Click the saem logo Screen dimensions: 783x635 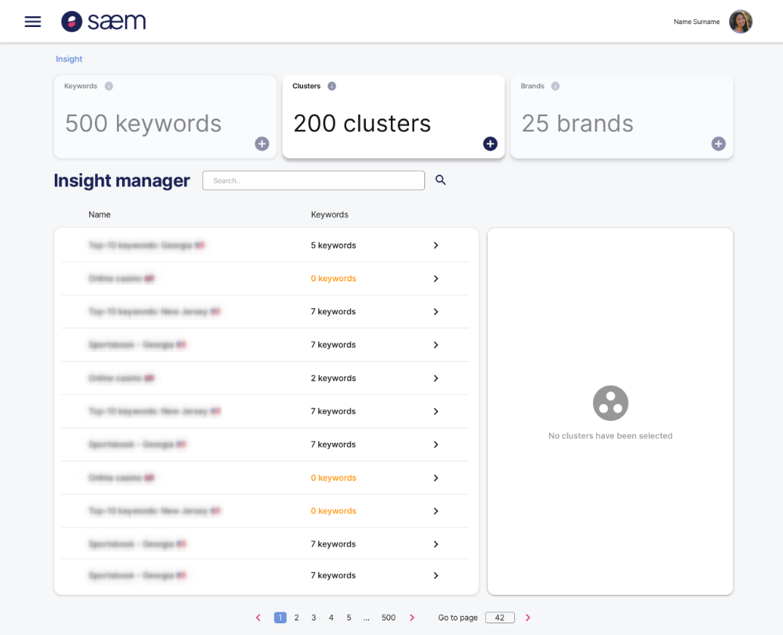coord(104,22)
